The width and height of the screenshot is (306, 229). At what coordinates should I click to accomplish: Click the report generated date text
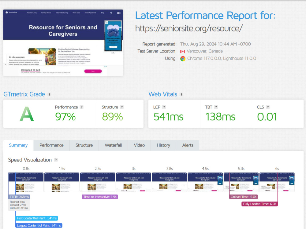pos(215,44)
